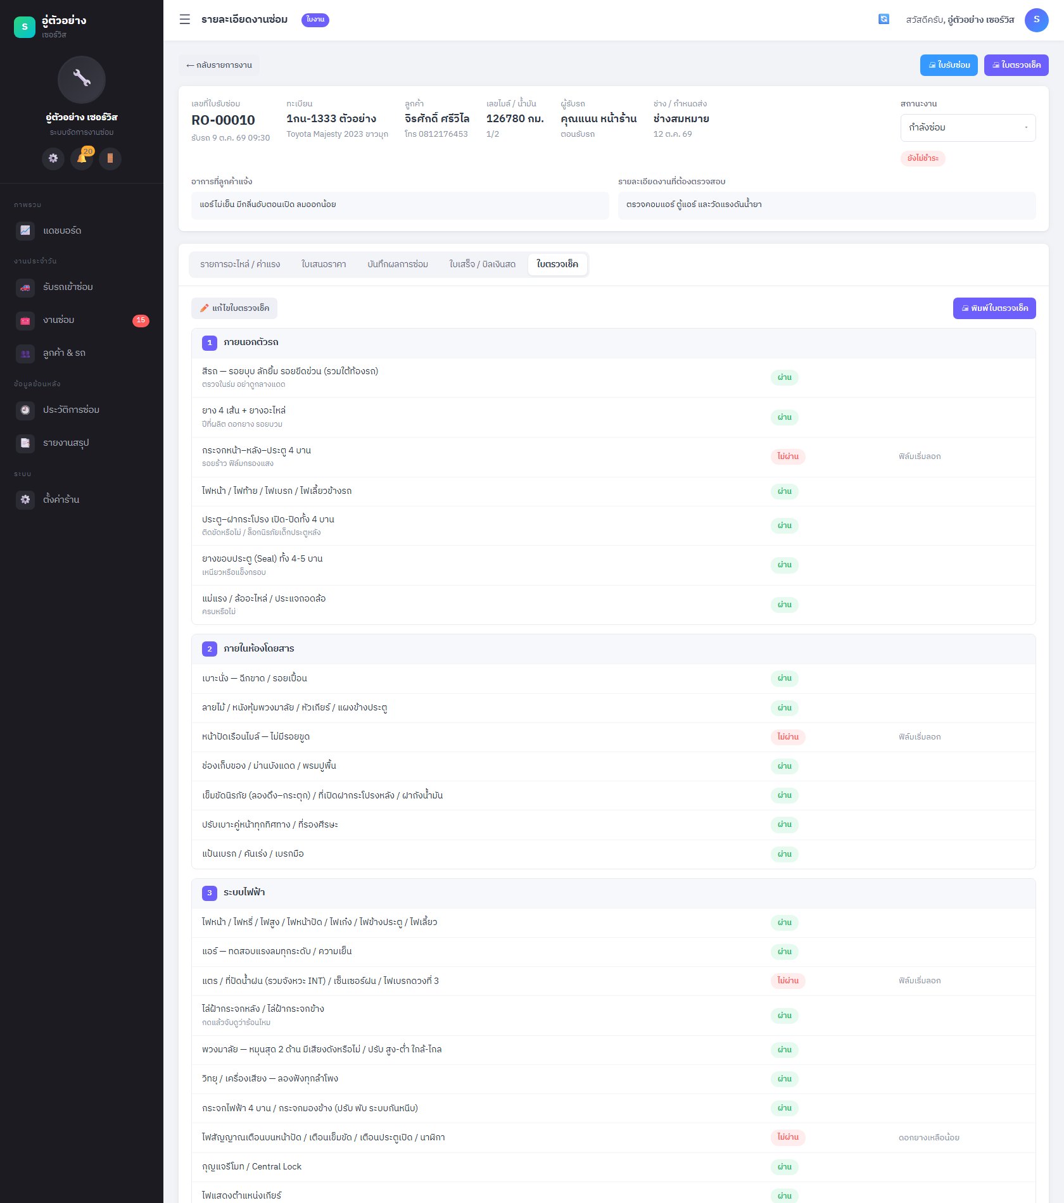
Task: Open the ใบเสร็จ / บิลเงินสด tab
Action: pos(483,265)
